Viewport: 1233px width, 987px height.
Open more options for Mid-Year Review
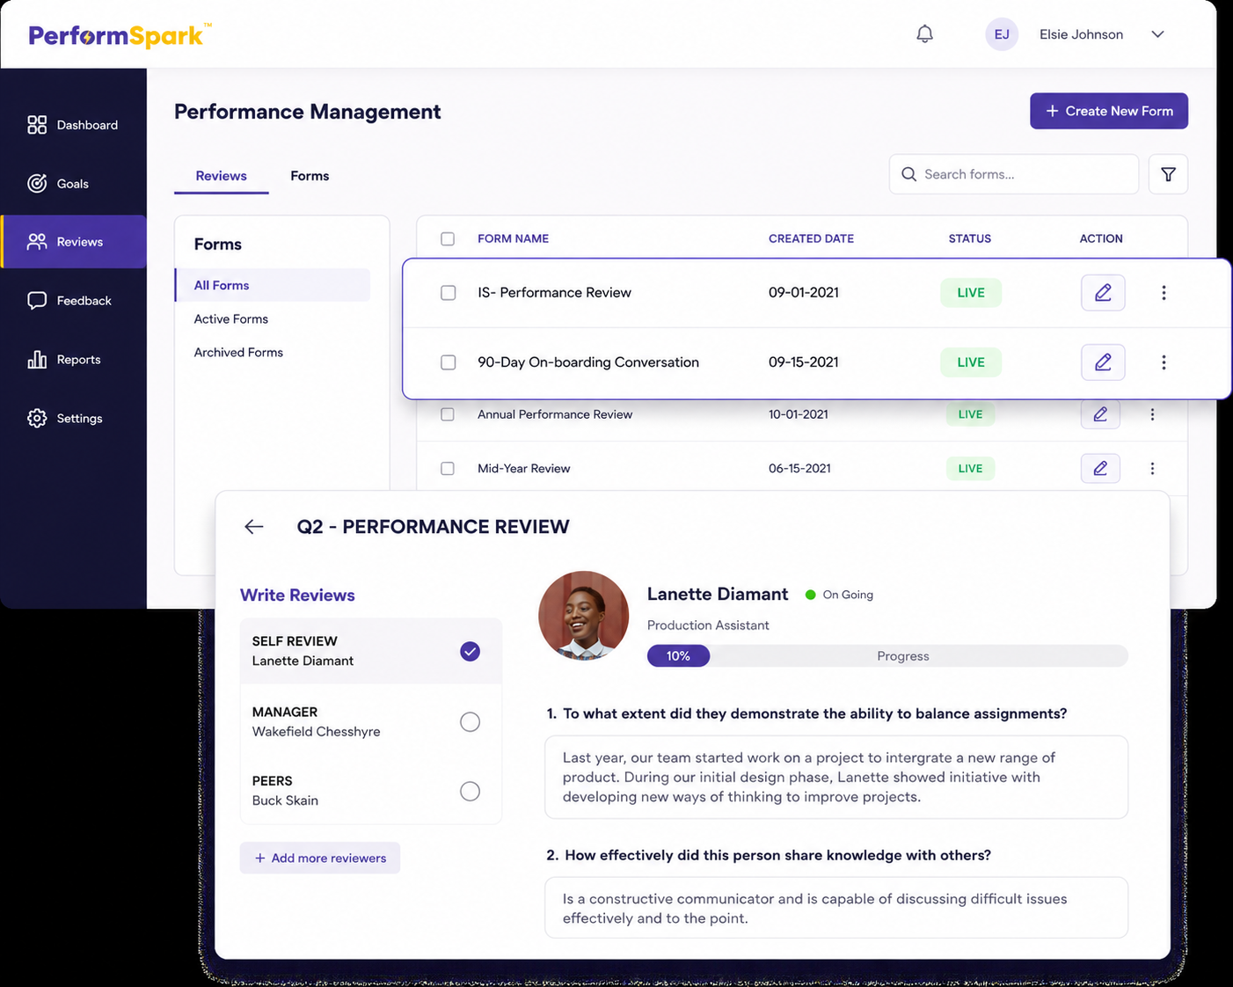pos(1152,469)
